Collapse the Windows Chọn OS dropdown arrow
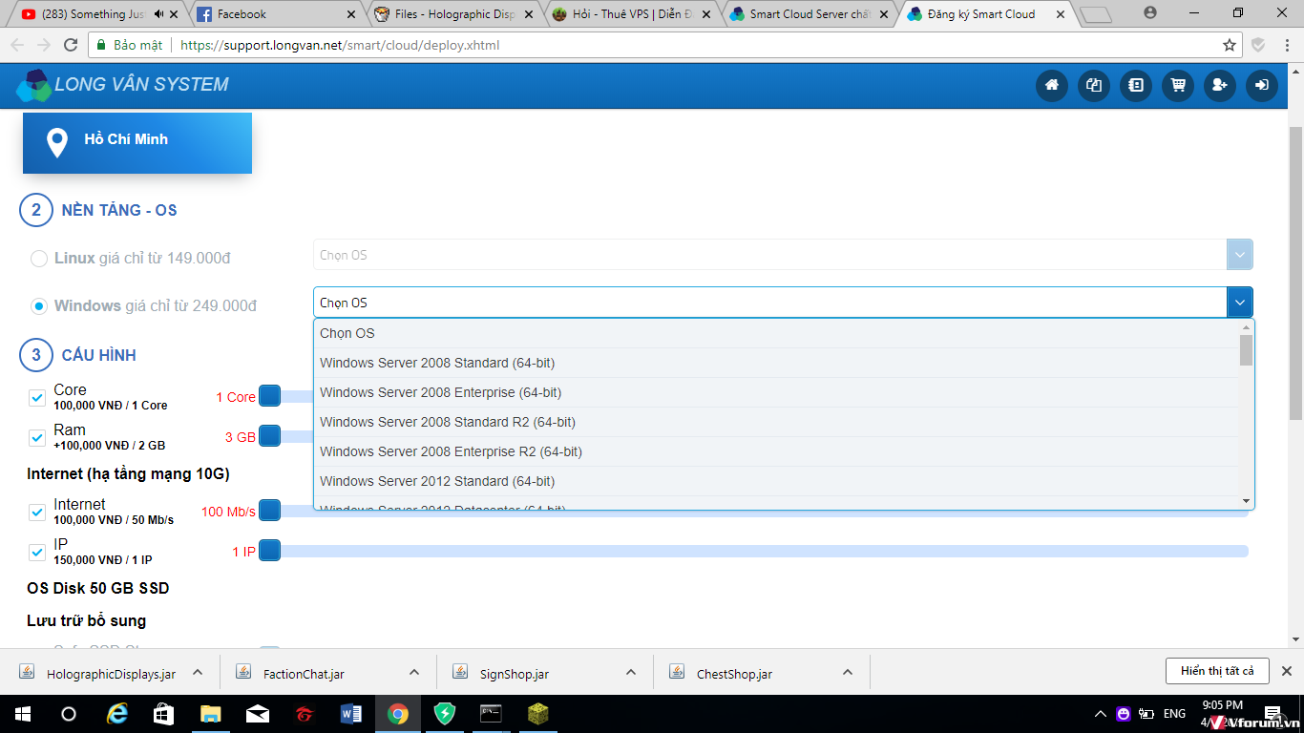Viewport: 1304px width, 733px height. coord(1240,303)
